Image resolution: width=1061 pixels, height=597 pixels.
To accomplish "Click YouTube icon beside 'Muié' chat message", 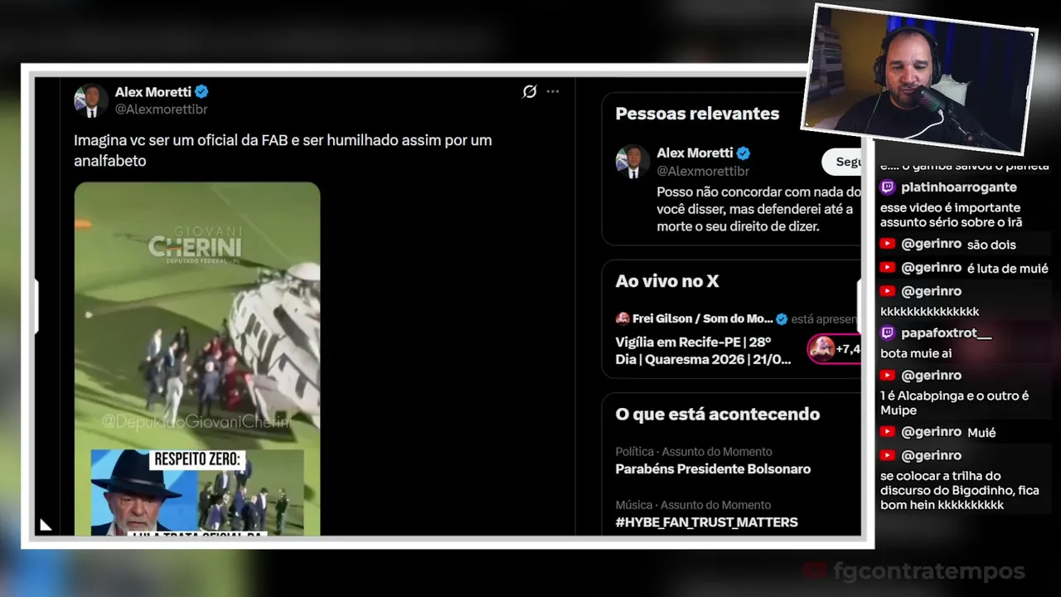I will (888, 432).
